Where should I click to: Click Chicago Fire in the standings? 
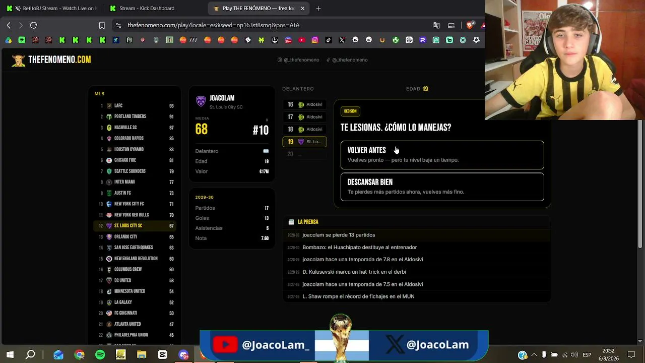(135, 160)
